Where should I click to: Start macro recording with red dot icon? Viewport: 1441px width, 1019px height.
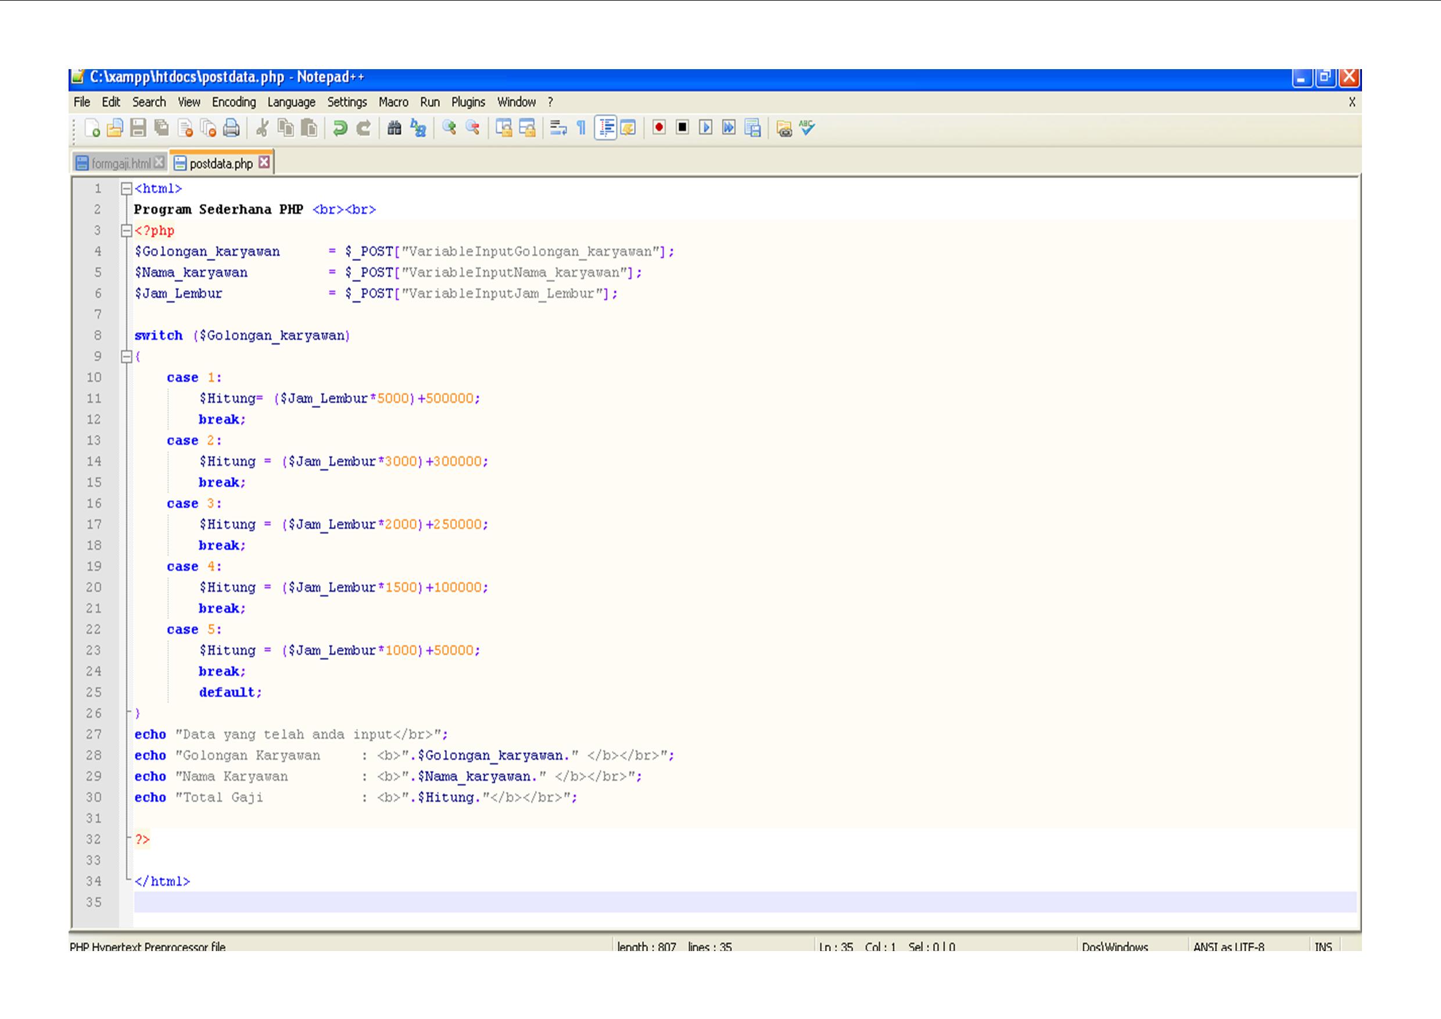[x=659, y=128]
